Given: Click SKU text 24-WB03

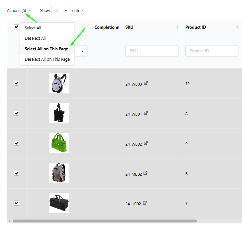Looking at the screenshot, I should pos(133,84).
